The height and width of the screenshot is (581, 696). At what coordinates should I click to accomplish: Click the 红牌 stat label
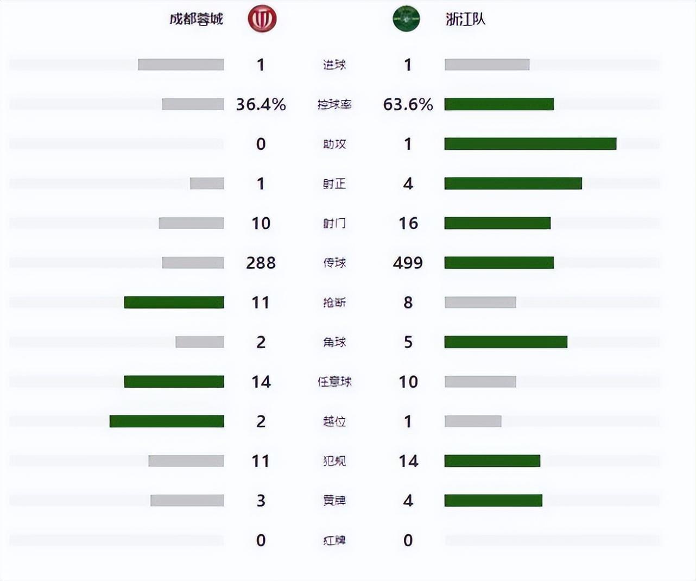point(334,540)
